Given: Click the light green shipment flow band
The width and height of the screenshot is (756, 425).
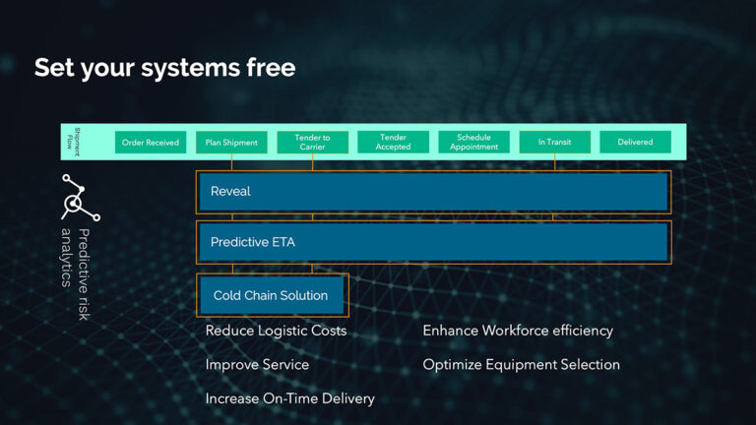Looking at the screenshot, I should click(x=374, y=142).
